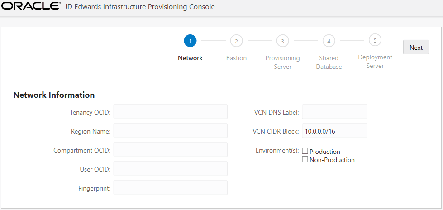This screenshot has width=443, height=210.
Task: Click the Fingerprint label
Action: [95, 189]
